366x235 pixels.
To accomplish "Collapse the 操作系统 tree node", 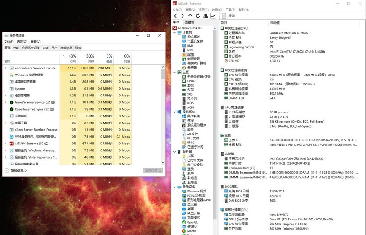I will point(175,112).
